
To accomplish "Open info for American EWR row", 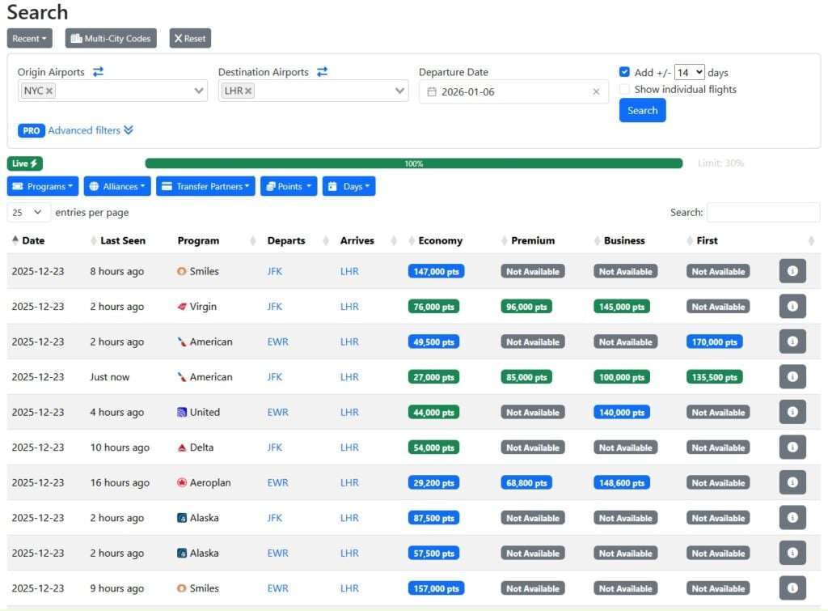I will [x=792, y=342].
